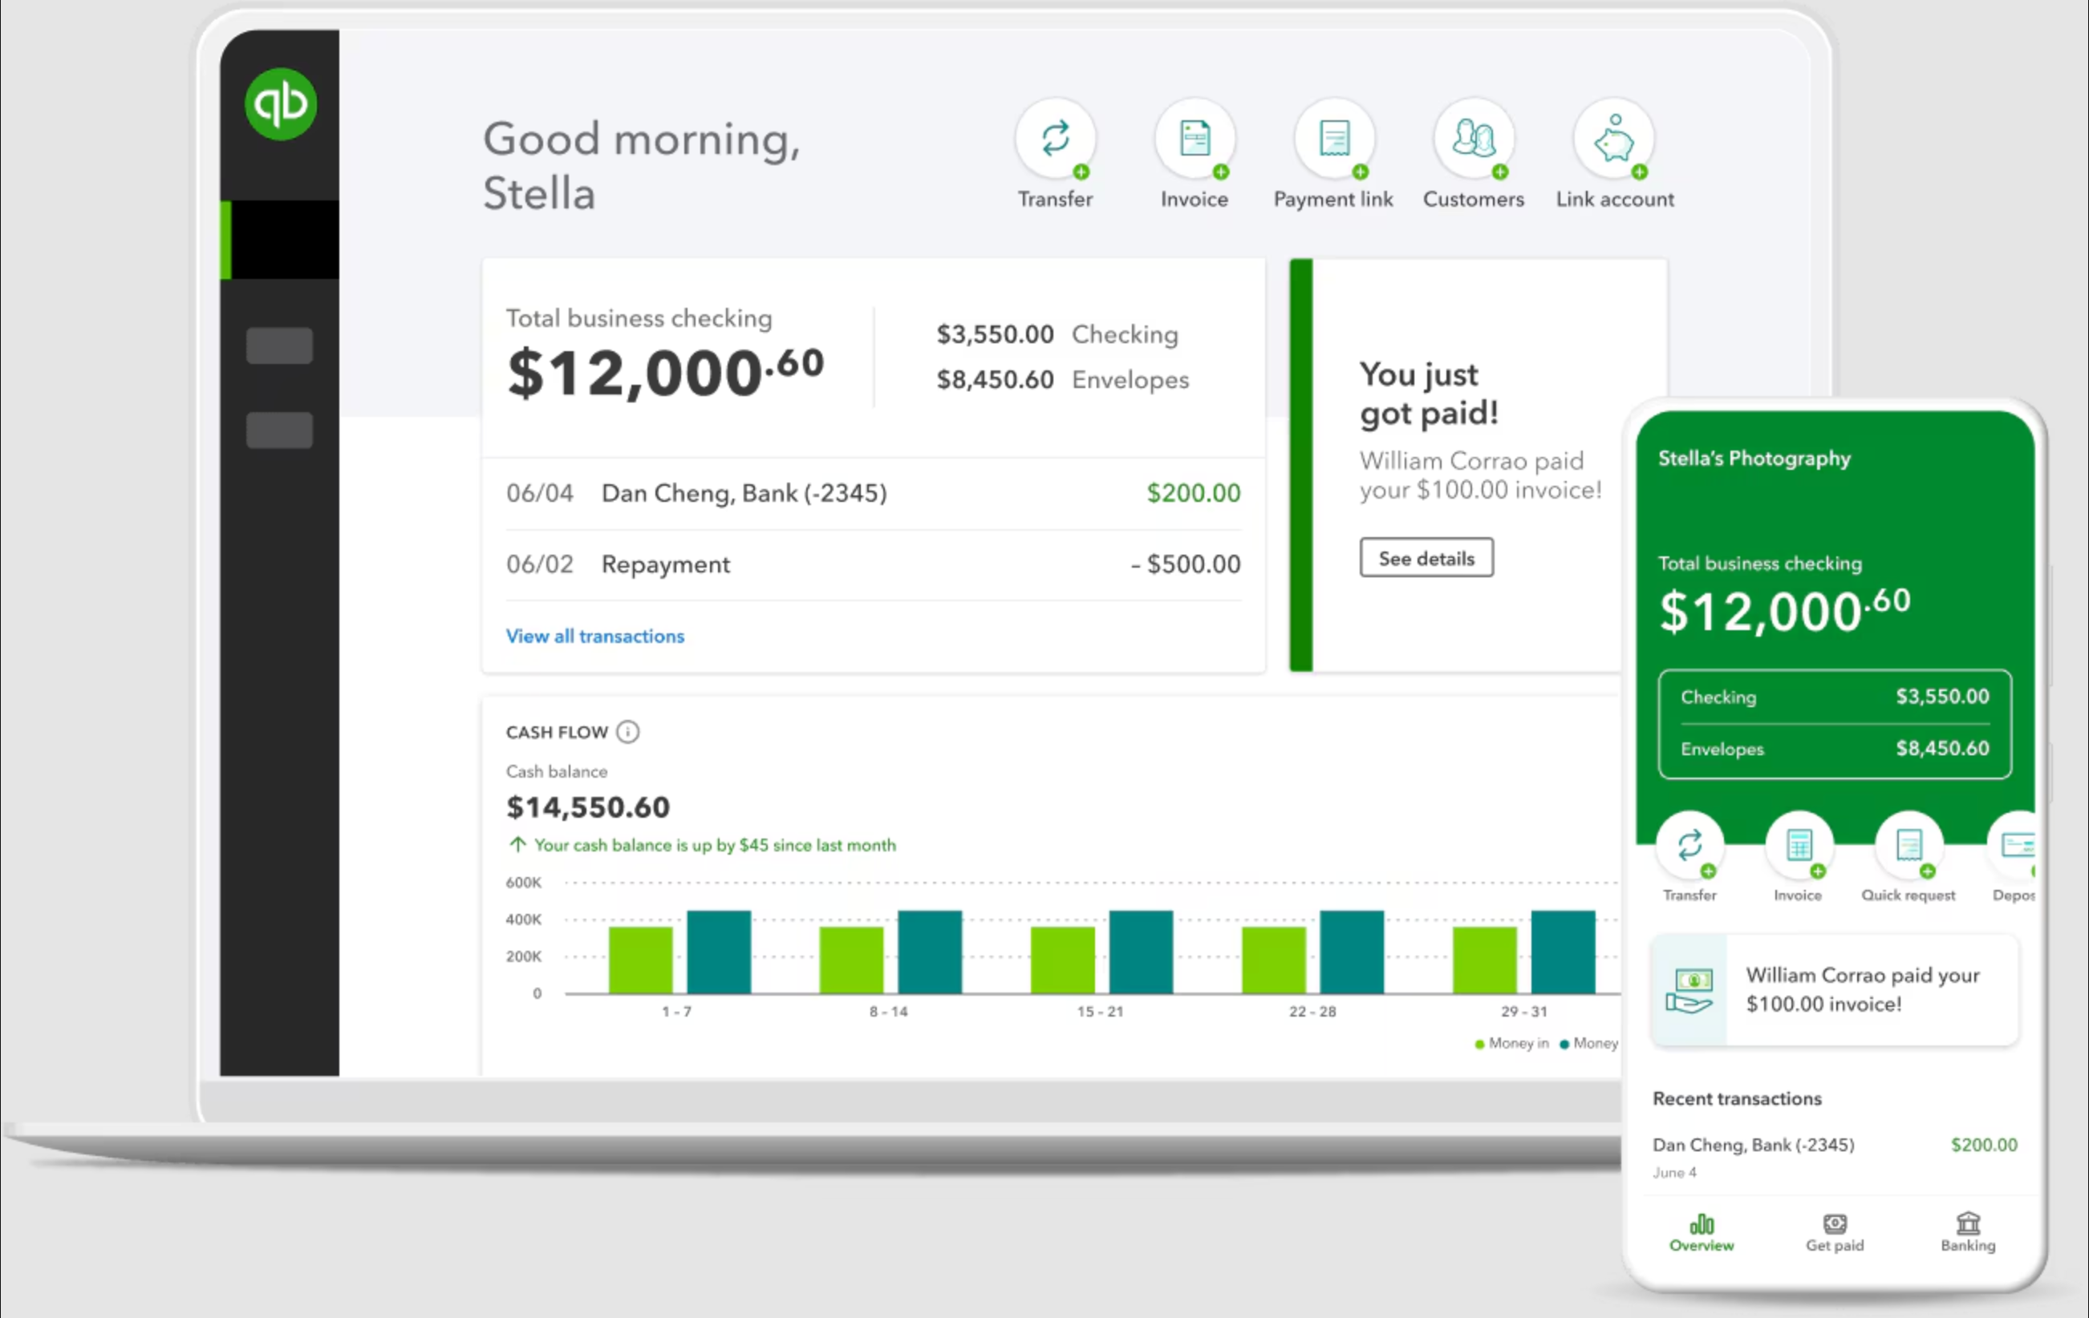The width and height of the screenshot is (2089, 1318).
Task: Click the $12,000.60 total on desktop card
Action: (665, 373)
